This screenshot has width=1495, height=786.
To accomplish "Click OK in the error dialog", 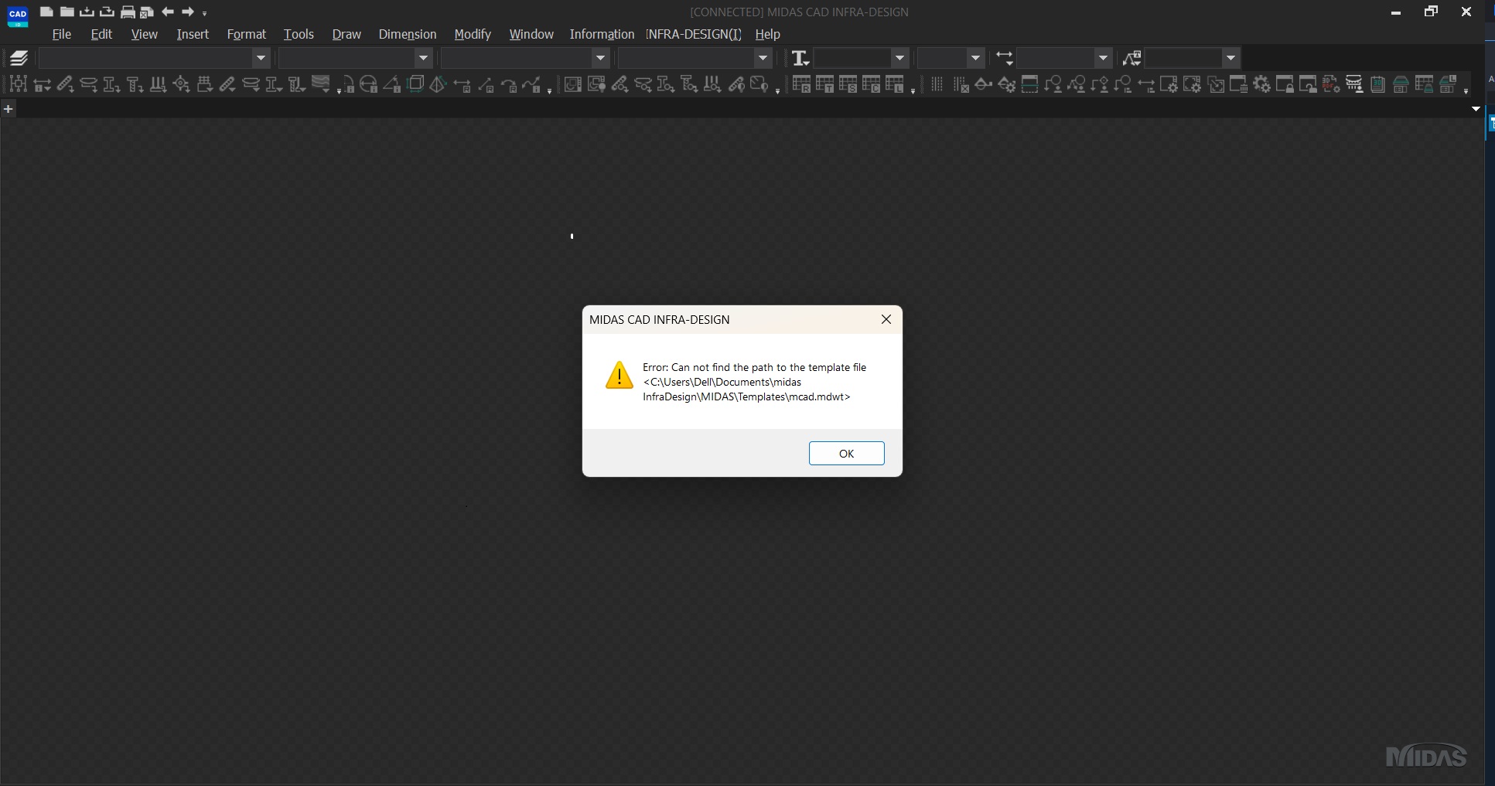I will [846, 454].
